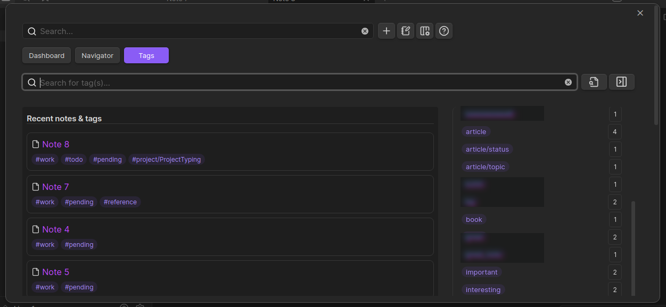The image size is (666, 307).
Task: Switch to the Dashboard tab
Action: 46,55
